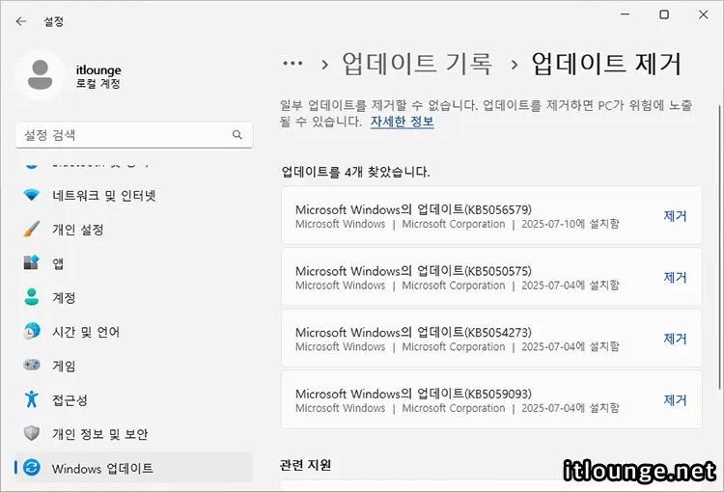The width and height of the screenshot is (724, 492).
Task: Go to 접근성 settings page
Action: [134, 399]
